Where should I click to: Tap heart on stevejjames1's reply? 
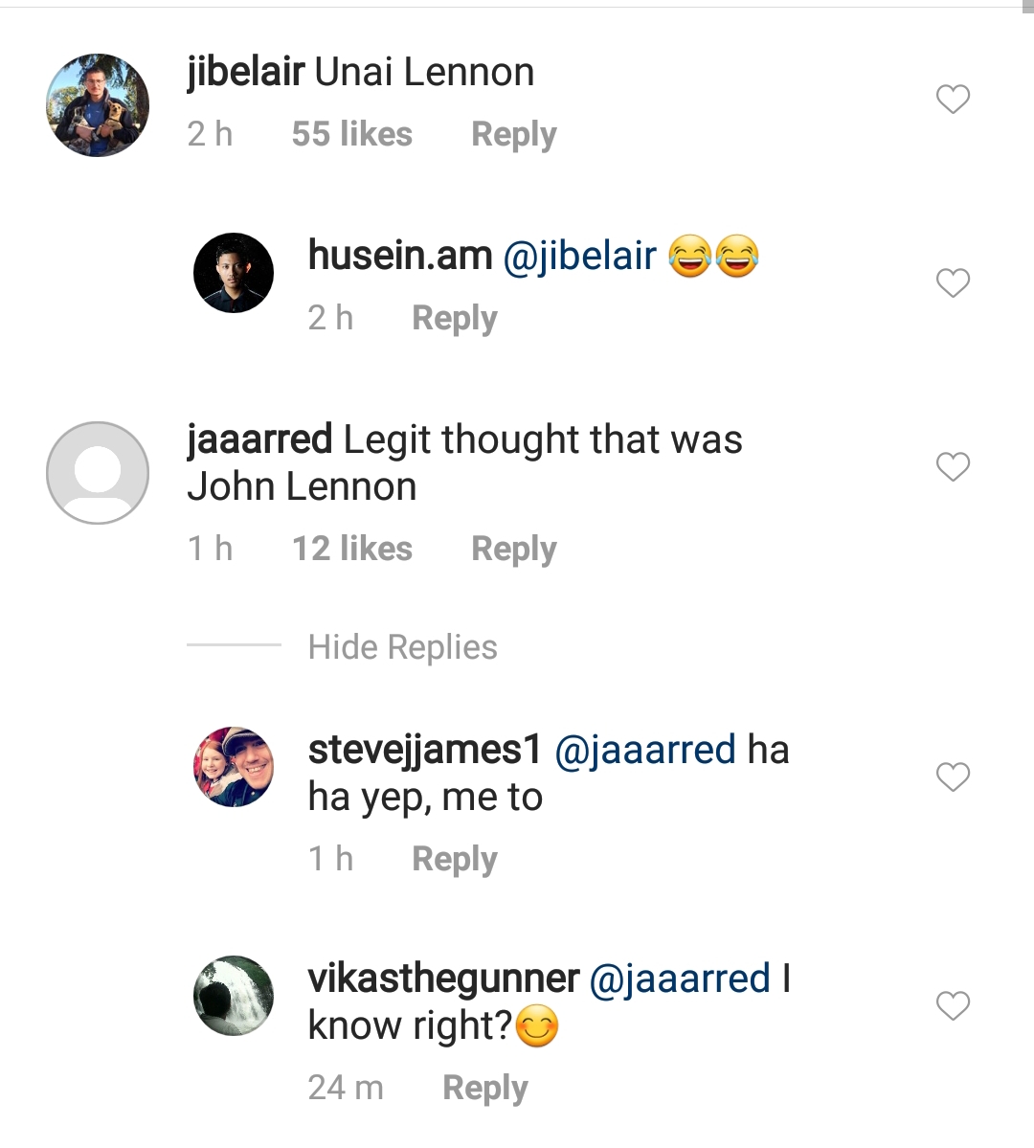click(953, 777)
